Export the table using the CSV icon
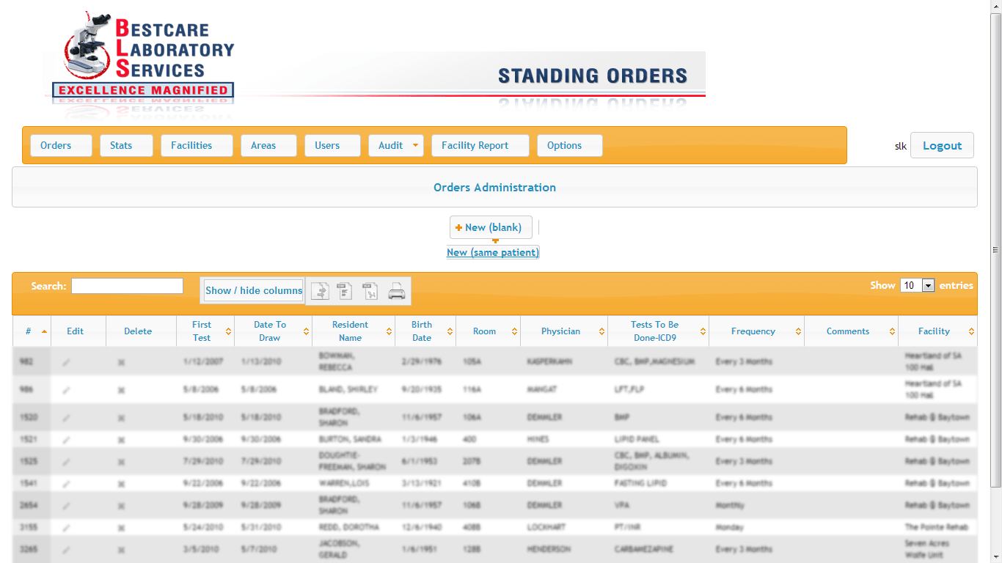 [x=345, y=291]
